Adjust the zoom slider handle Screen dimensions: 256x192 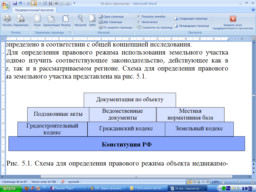coord(239,182)
